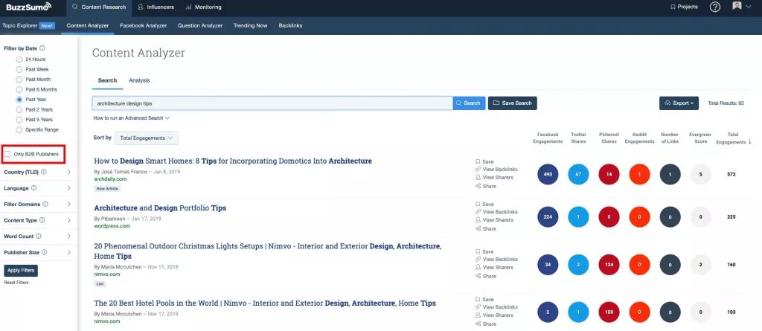Click the Apply Filters button
Screen dimensions: 762x331
click(21, 271)
